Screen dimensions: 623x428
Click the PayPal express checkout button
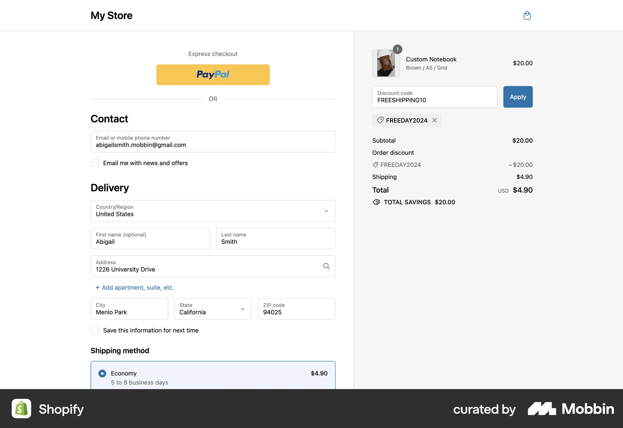pos(213,75)
